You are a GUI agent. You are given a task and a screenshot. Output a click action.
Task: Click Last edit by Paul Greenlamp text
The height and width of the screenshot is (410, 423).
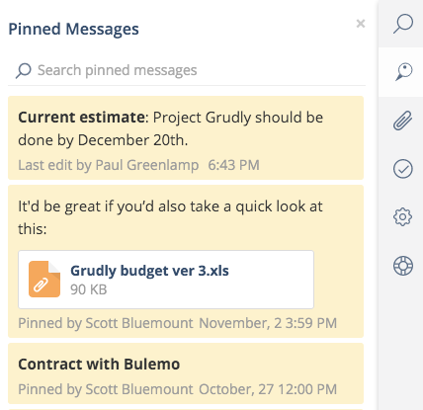pyautogui.click(x=109, y=165)
